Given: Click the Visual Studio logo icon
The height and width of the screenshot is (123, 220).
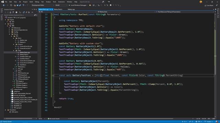Looking at the screenshot, I should [x=2, y=2].
